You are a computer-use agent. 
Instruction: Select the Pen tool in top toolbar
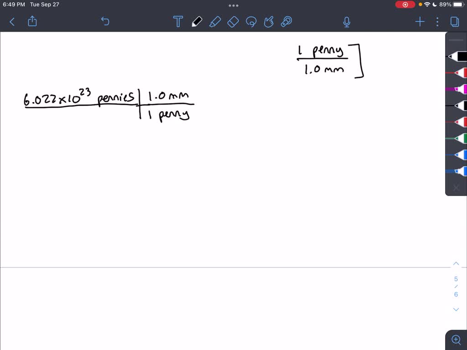click(197, 22)
